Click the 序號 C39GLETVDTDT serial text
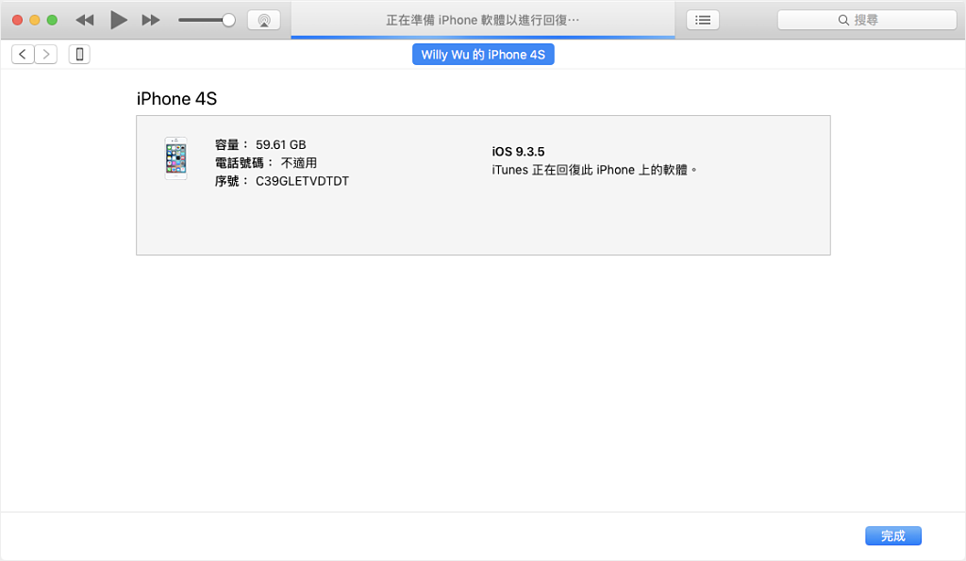The image size is (966, 561). pos(281,181)
